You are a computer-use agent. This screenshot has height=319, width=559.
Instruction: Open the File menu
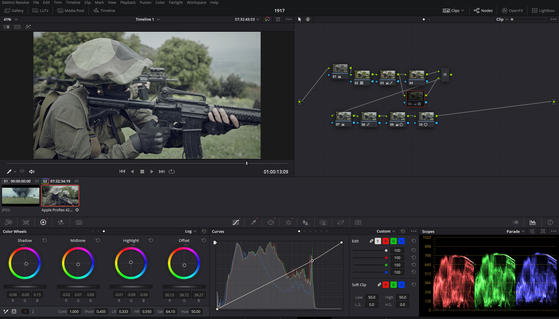pyautogui.click(x=36, y=2)
